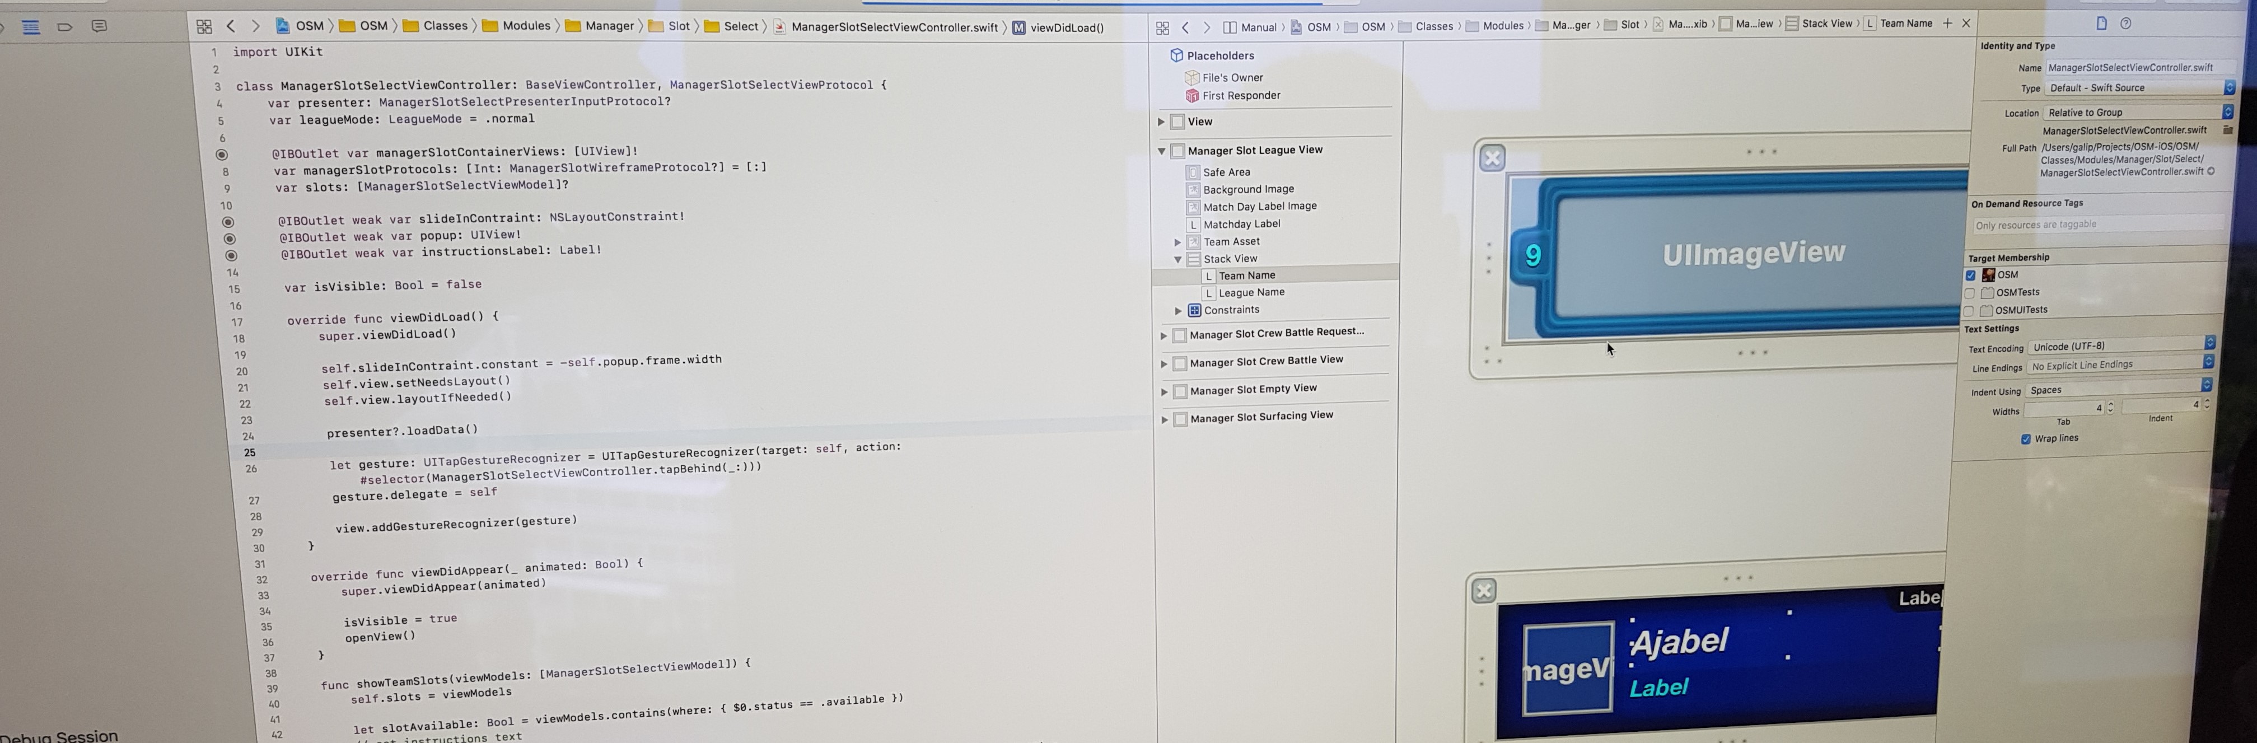Open the Select folder breadcrumb segment

point(732,26)
